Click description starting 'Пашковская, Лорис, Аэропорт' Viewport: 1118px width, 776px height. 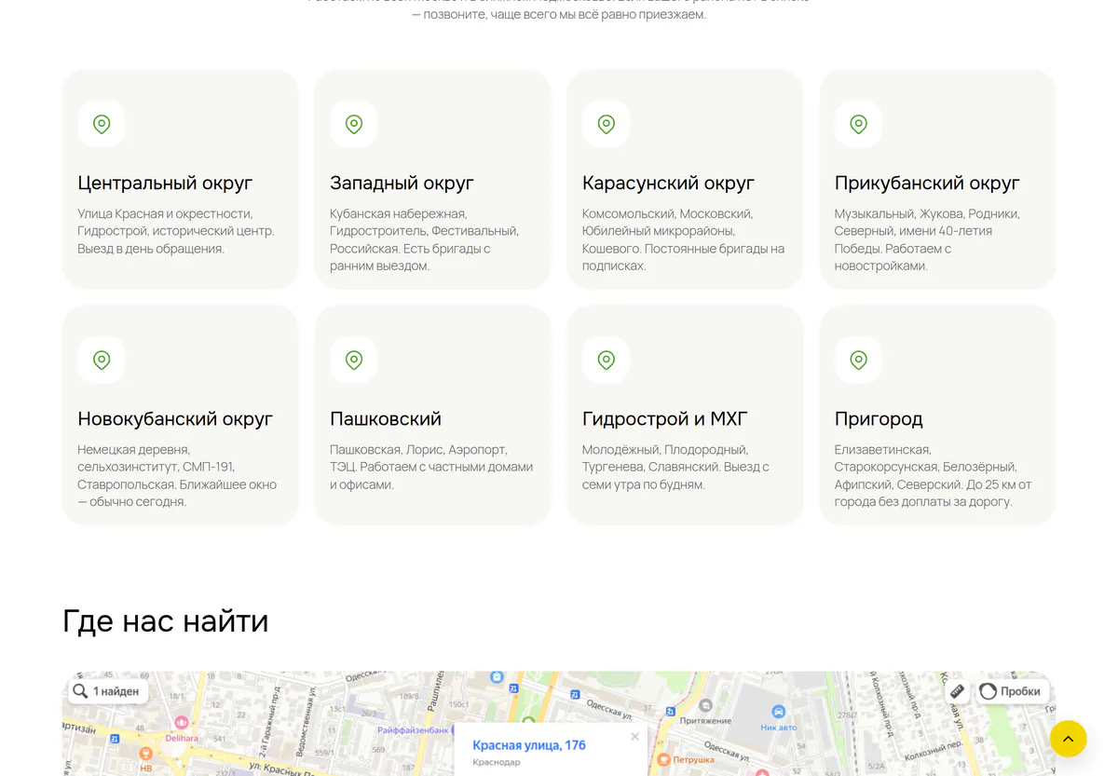click(x=431, y=467)
